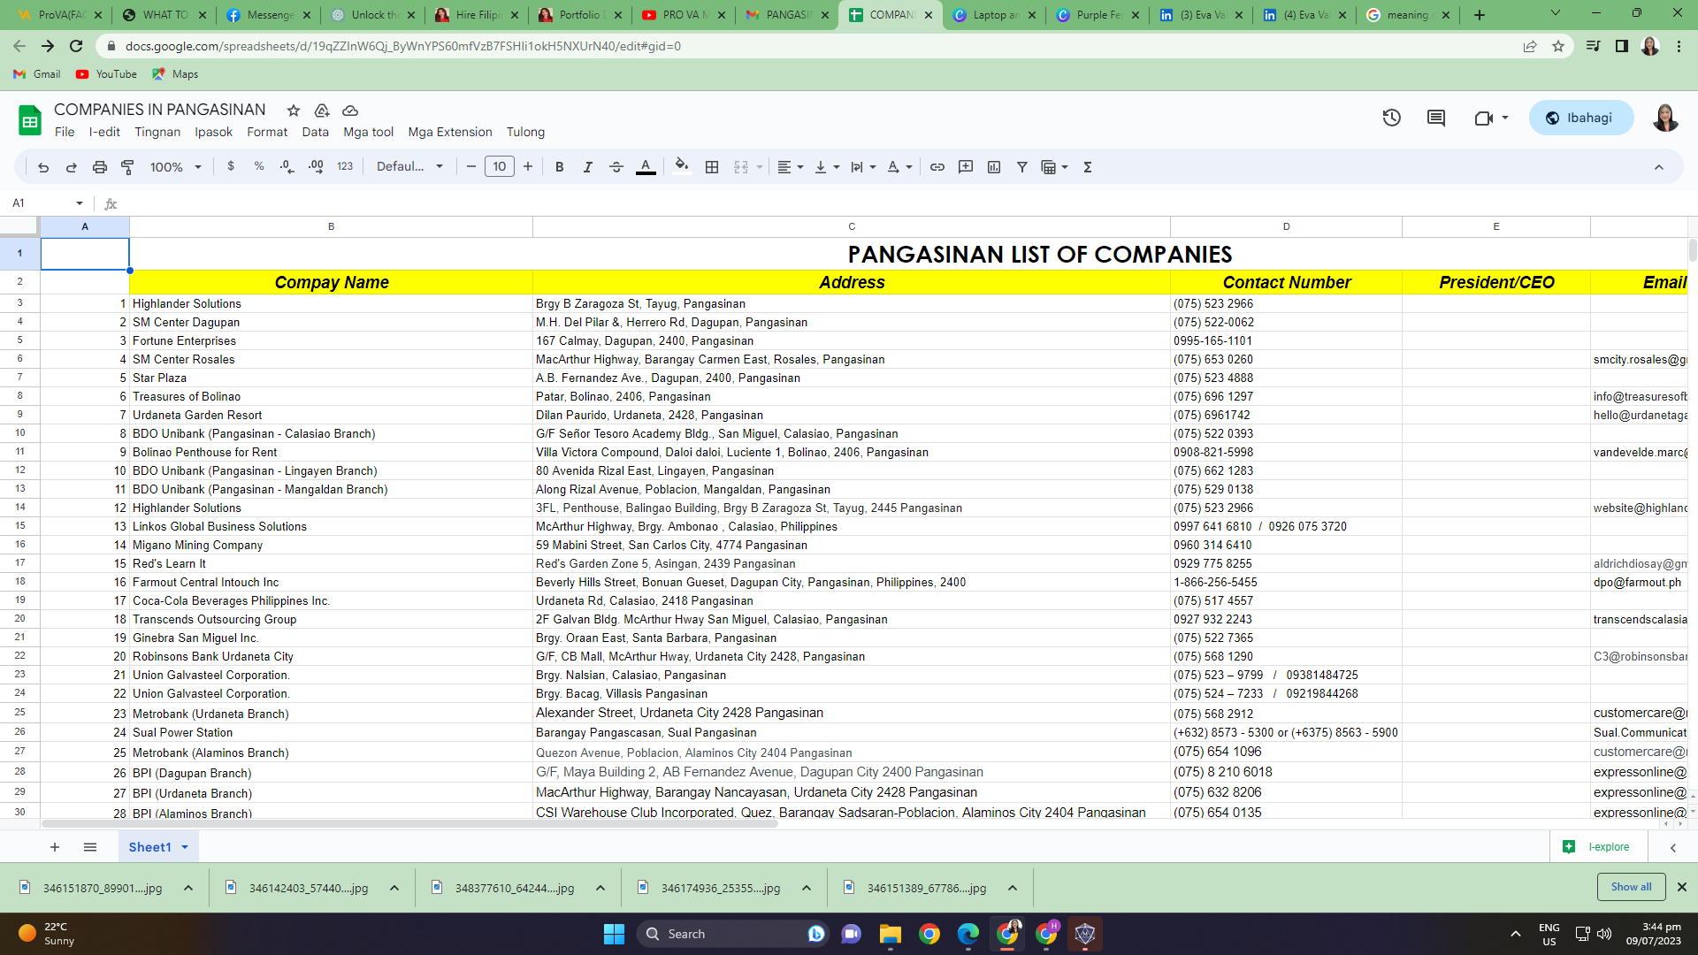Click Show all downloads button
1698x955 pixels.
click(x=1631, y=887)
